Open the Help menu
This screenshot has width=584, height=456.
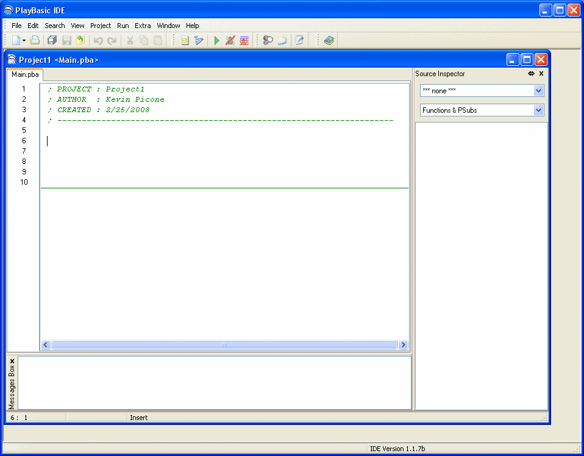pyautogui.click(x=192, y=26)
